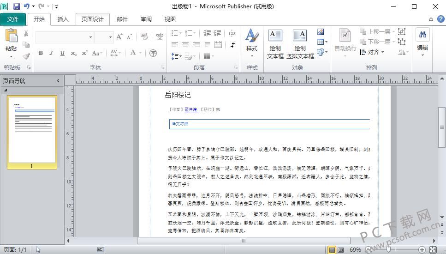
Task: Open the font size dropdown
Action: (110, 37)
